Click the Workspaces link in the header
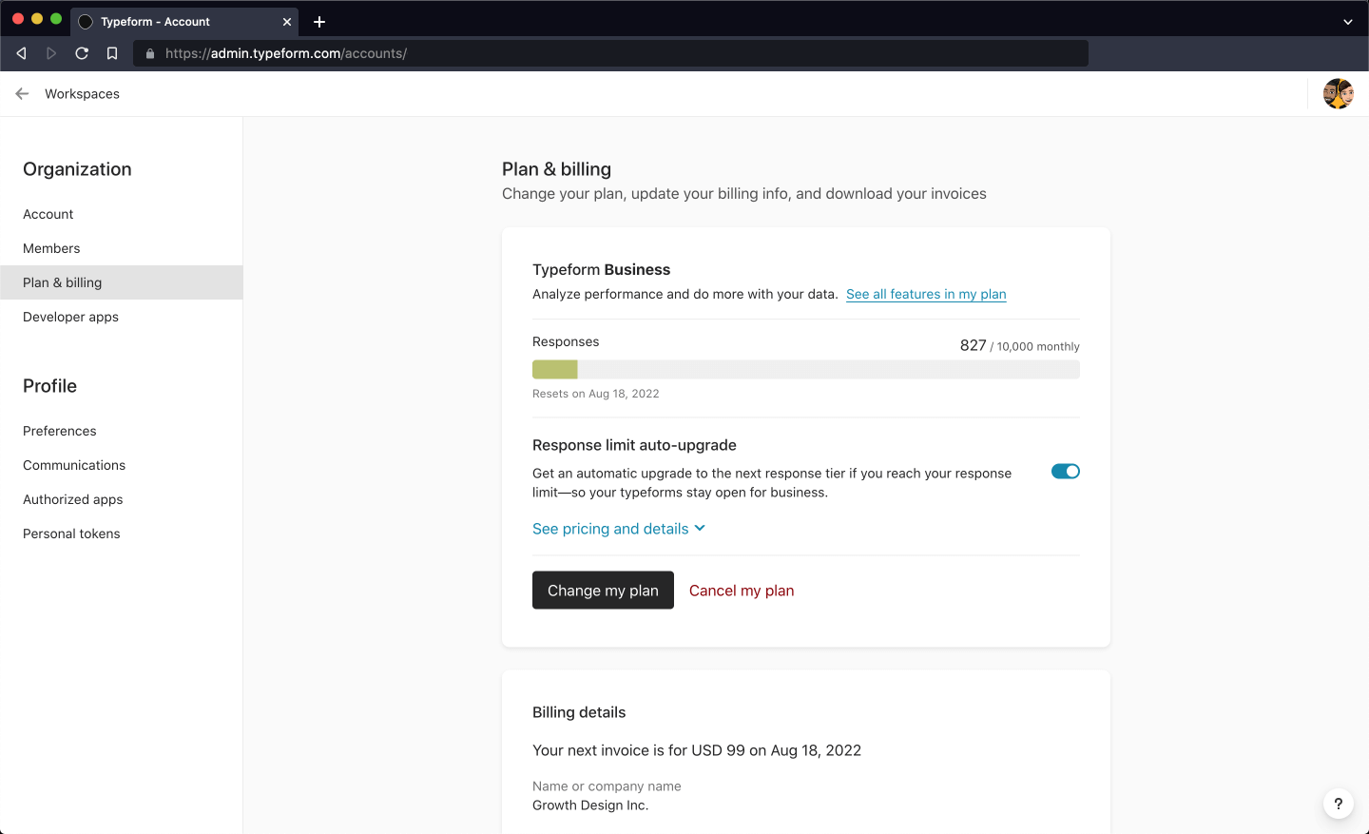 click(x=83, y=94)
